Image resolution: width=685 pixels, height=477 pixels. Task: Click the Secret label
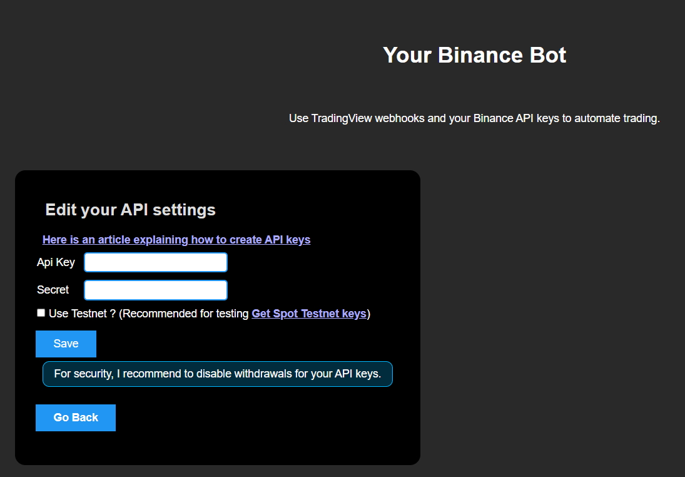coord(53,290)
